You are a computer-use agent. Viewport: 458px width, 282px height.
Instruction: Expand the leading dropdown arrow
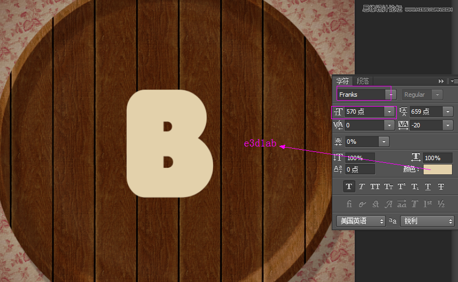click(448, 111)
